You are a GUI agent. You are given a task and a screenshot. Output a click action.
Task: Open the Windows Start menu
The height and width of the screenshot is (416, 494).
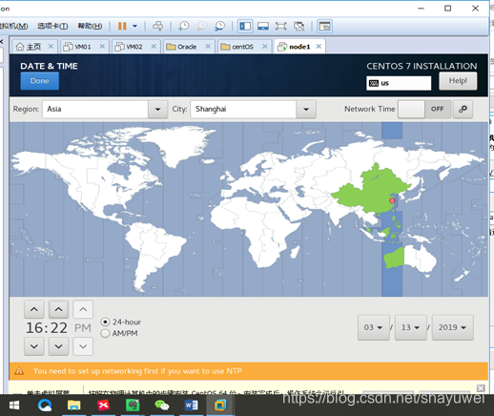(14, 406)
